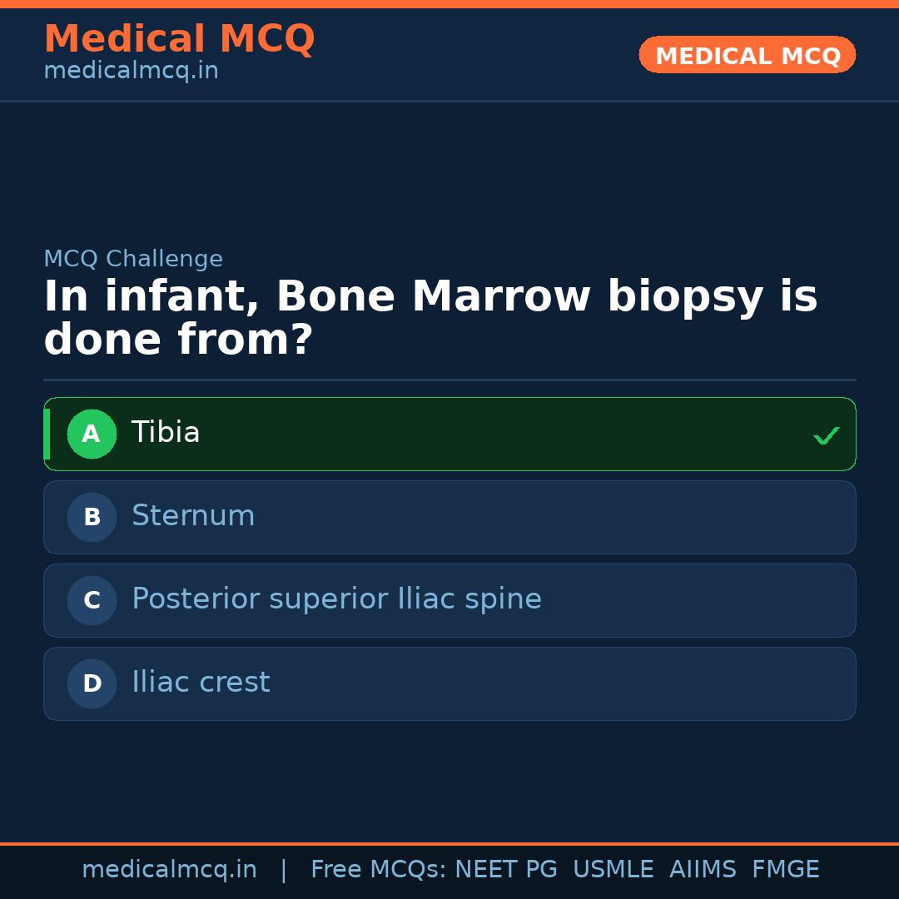Image resolution: width=899 pixels, height=899 pixels.
Task: Select the Tibia answer option
Action: tap(166, 433)
